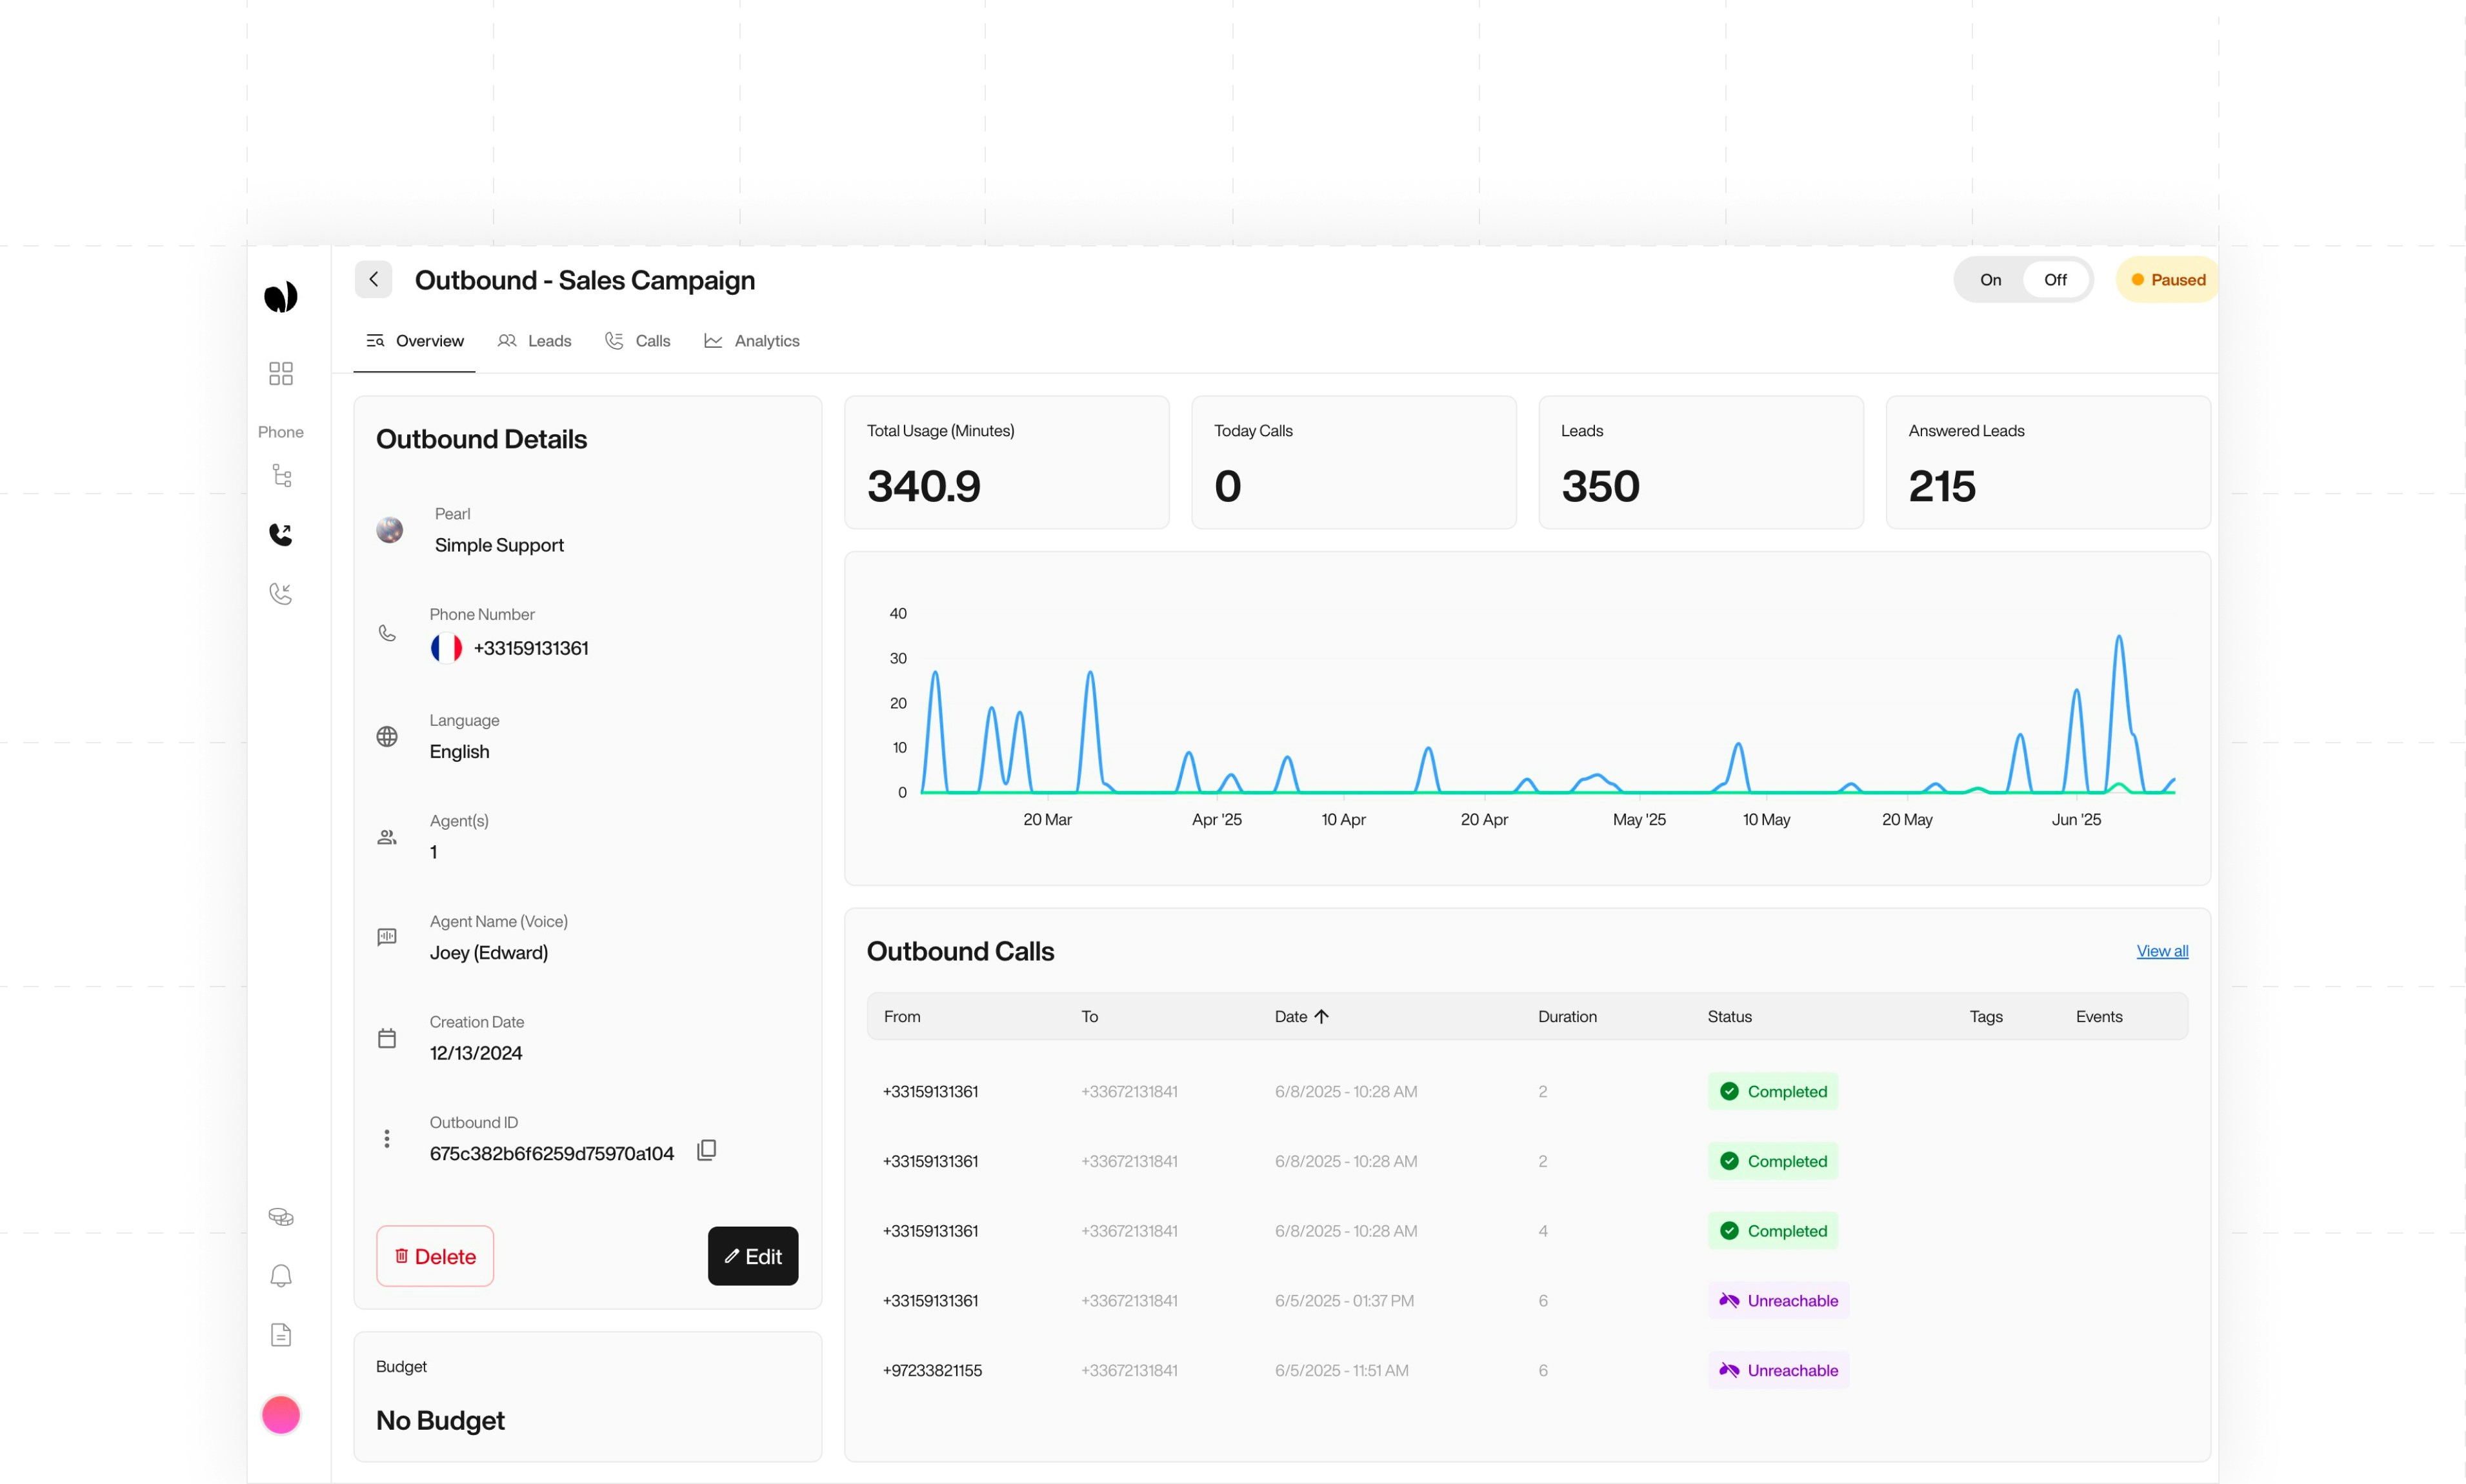
Task: Open the inbound calls phone icon
Action: coord(281,593)
